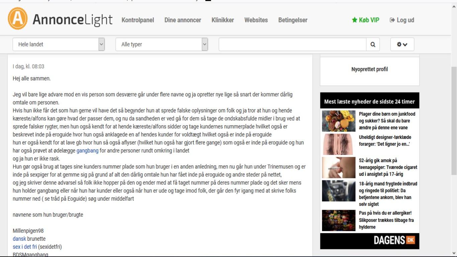Read 'Pas på hvis du er allergiker' headline
Image resolution: width=457 pixels, height=257 pixels.
[x=386, y=220]
